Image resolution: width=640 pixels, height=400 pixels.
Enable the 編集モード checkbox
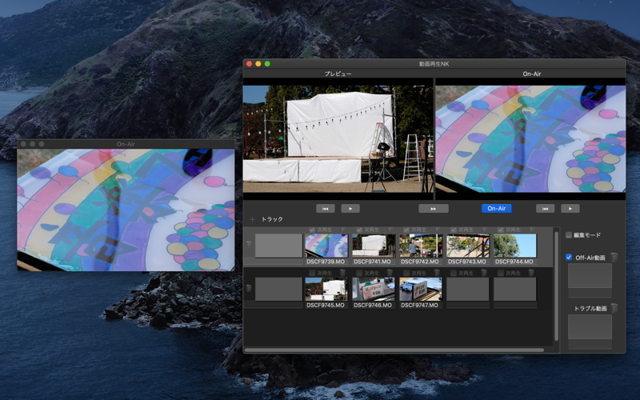click(x=569, y=235)
